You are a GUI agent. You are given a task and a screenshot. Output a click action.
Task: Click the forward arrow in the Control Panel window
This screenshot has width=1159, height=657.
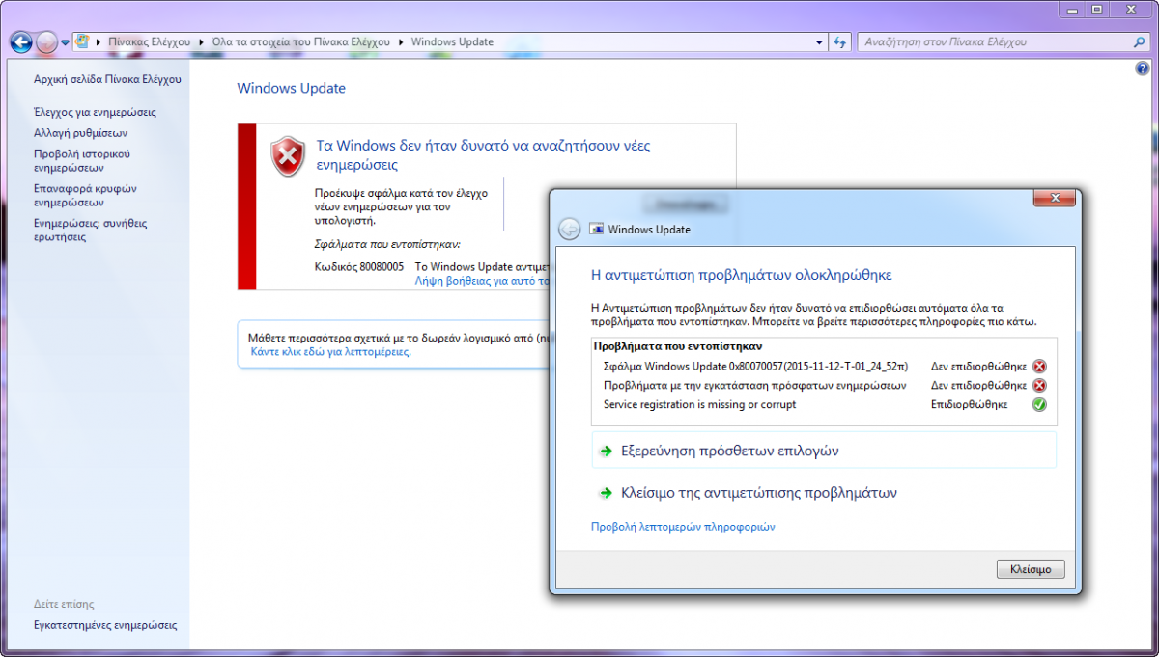point(46,42)
